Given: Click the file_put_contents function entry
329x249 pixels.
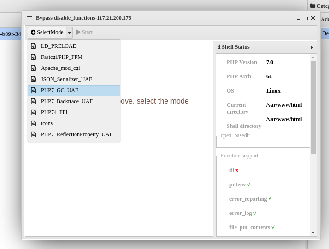Looking at the screenshot, I should coord(252,227).
